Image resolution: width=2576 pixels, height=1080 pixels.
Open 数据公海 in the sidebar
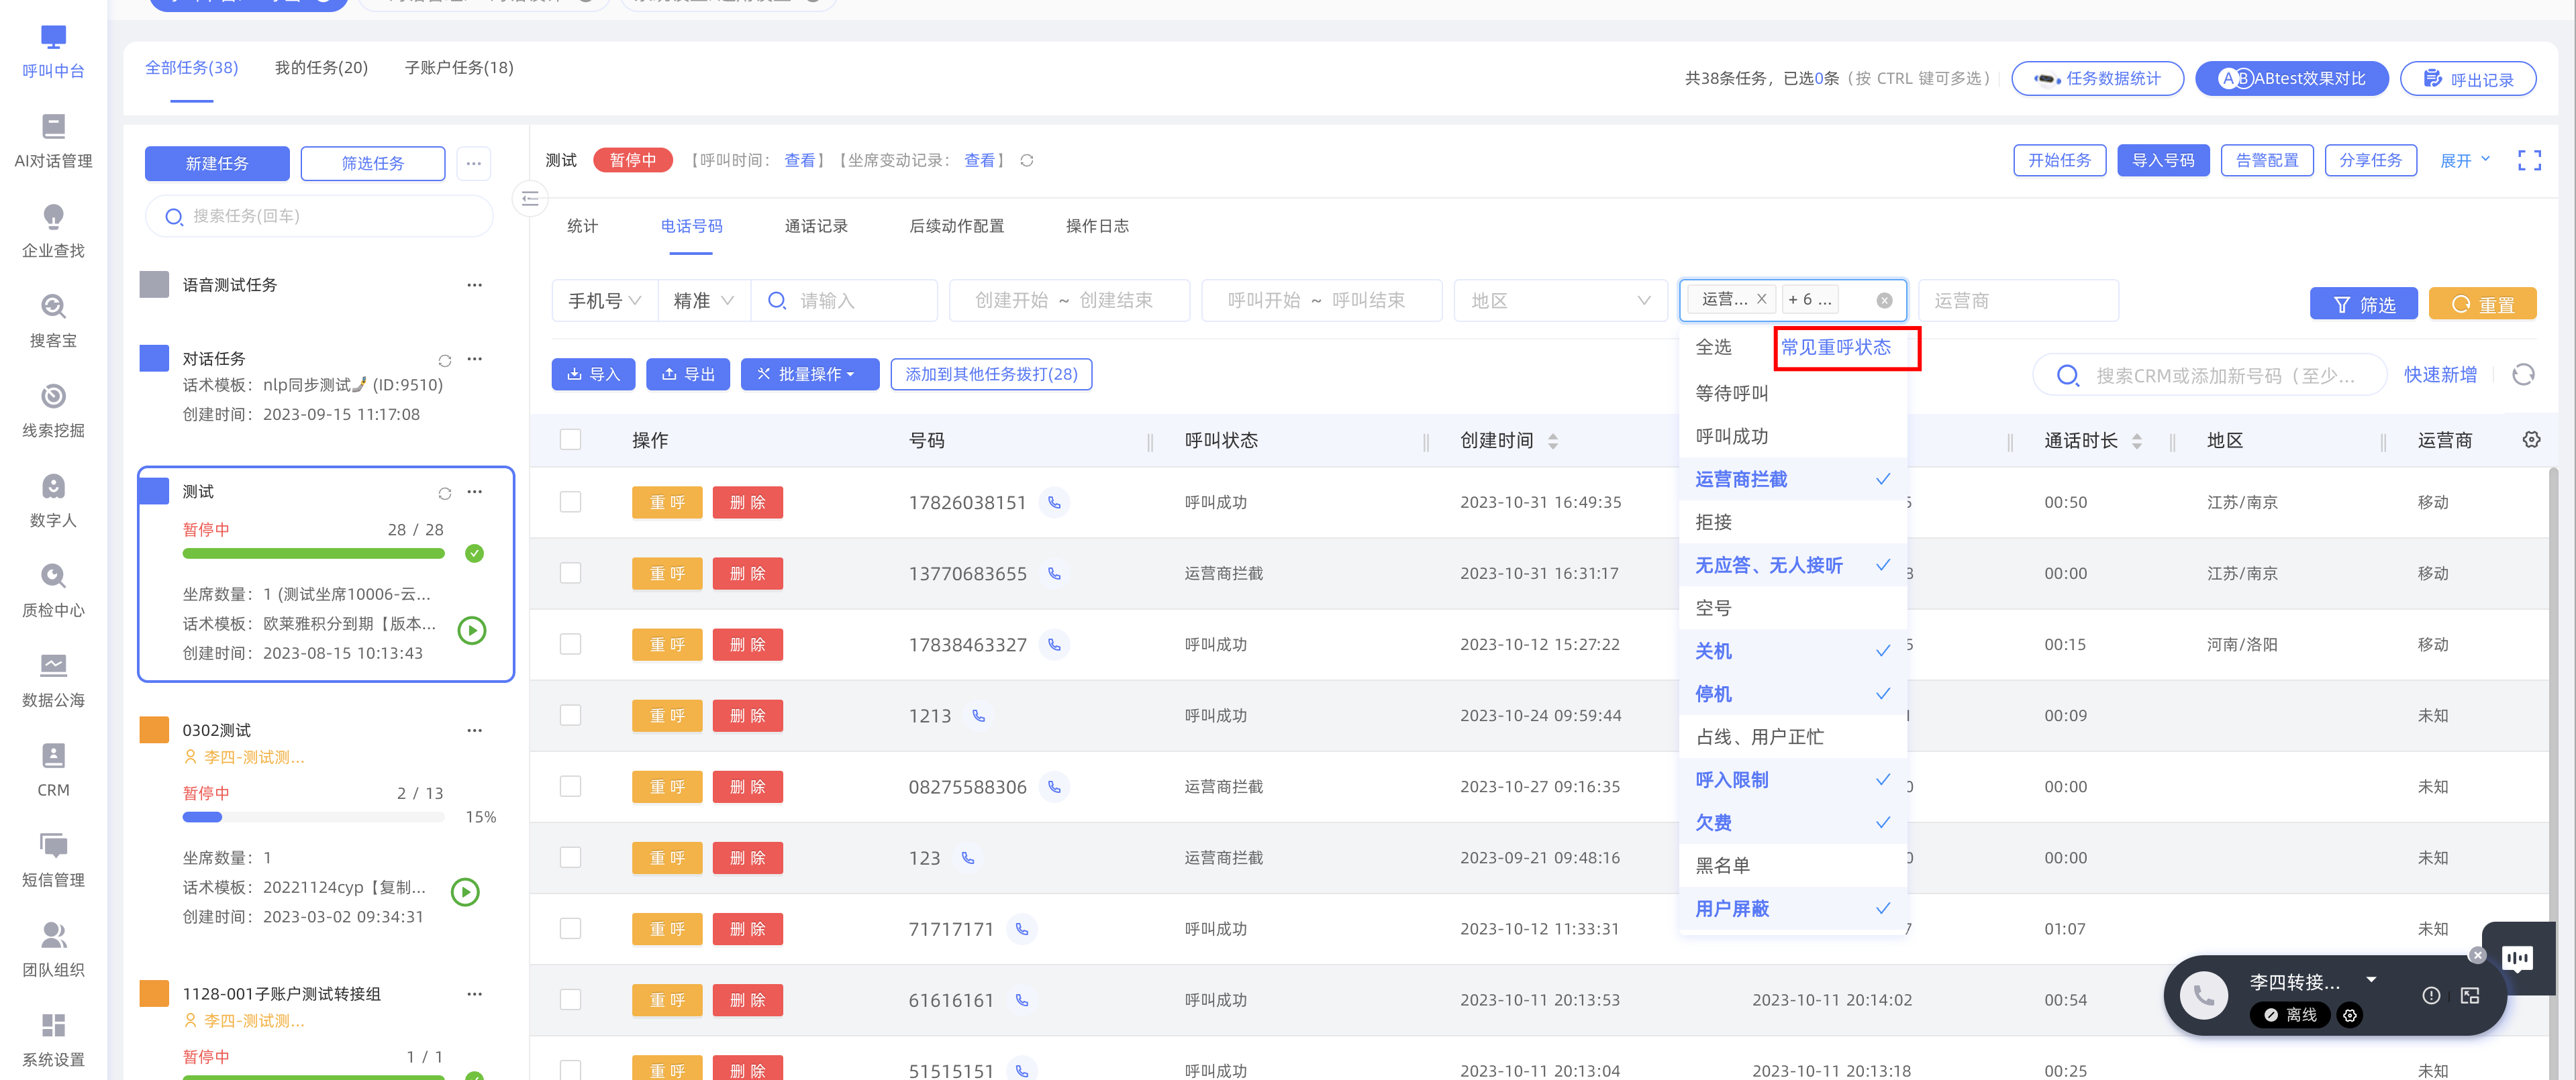53,680
